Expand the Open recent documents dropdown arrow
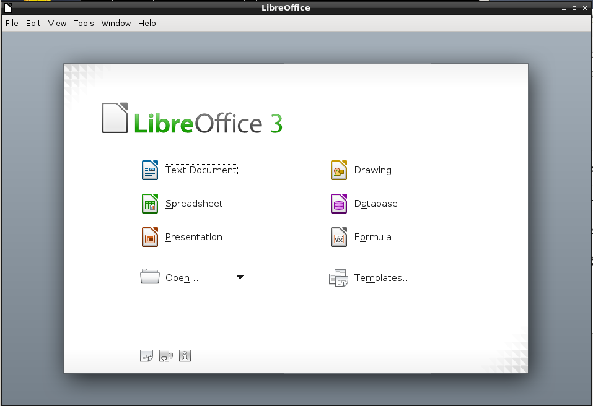593x406 pixels. [240, 277]
